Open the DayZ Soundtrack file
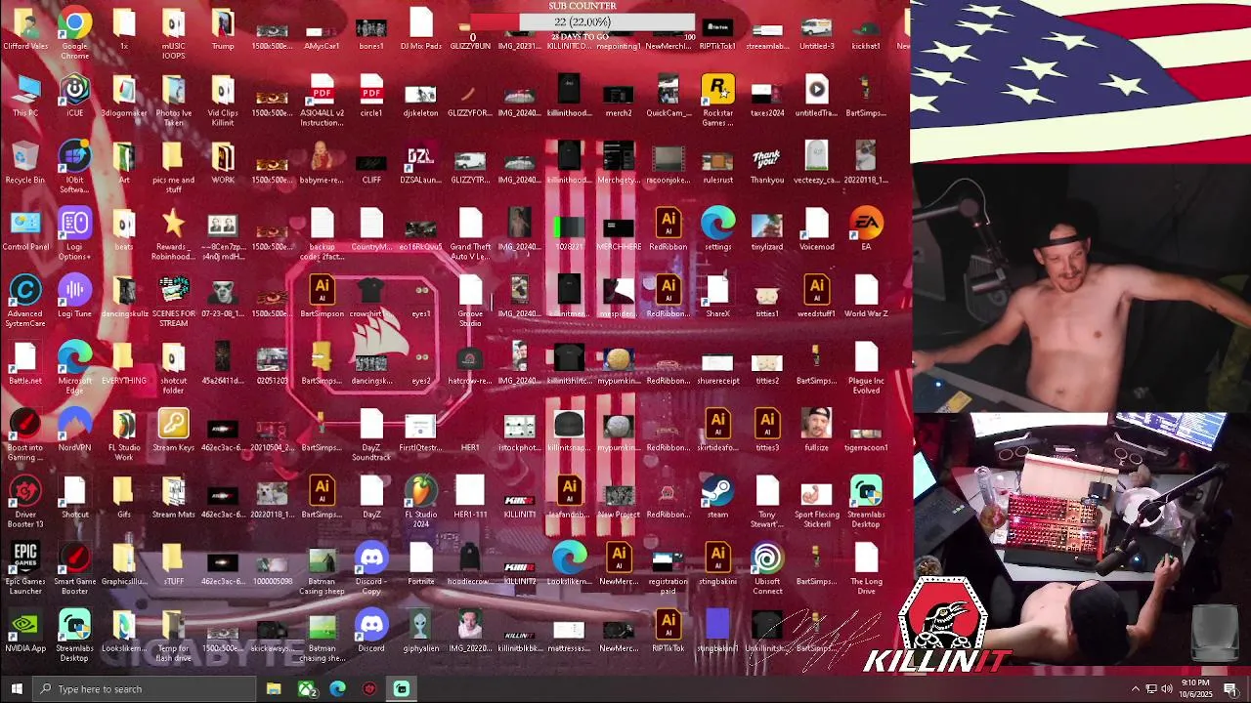The height and width of the screenshot is (703, 1251). point(370,425)
